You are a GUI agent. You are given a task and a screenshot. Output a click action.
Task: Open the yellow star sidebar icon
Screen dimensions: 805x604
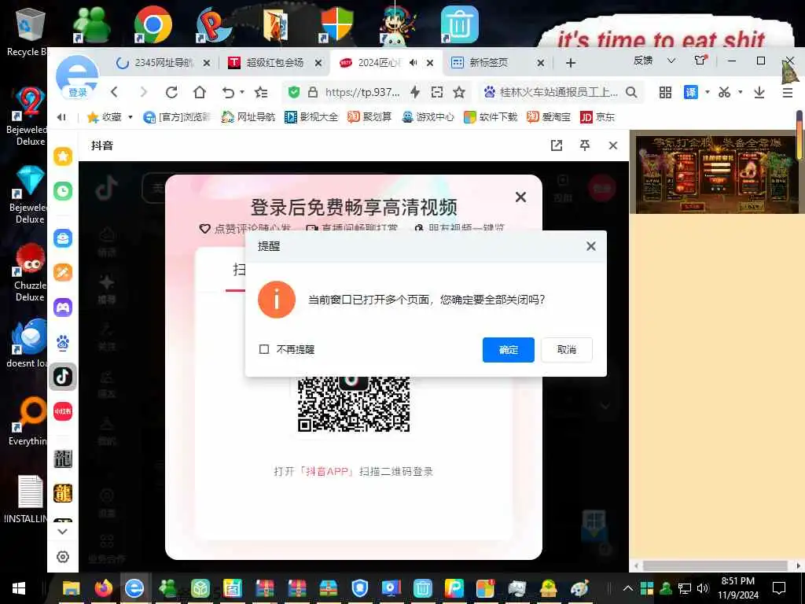63,157
